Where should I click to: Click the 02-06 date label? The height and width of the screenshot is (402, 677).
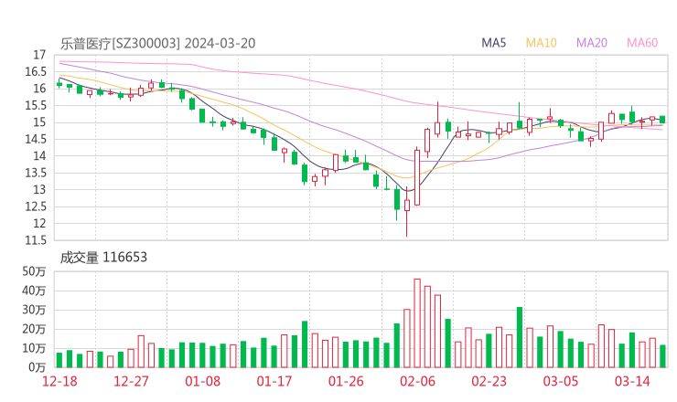[417, 381]
